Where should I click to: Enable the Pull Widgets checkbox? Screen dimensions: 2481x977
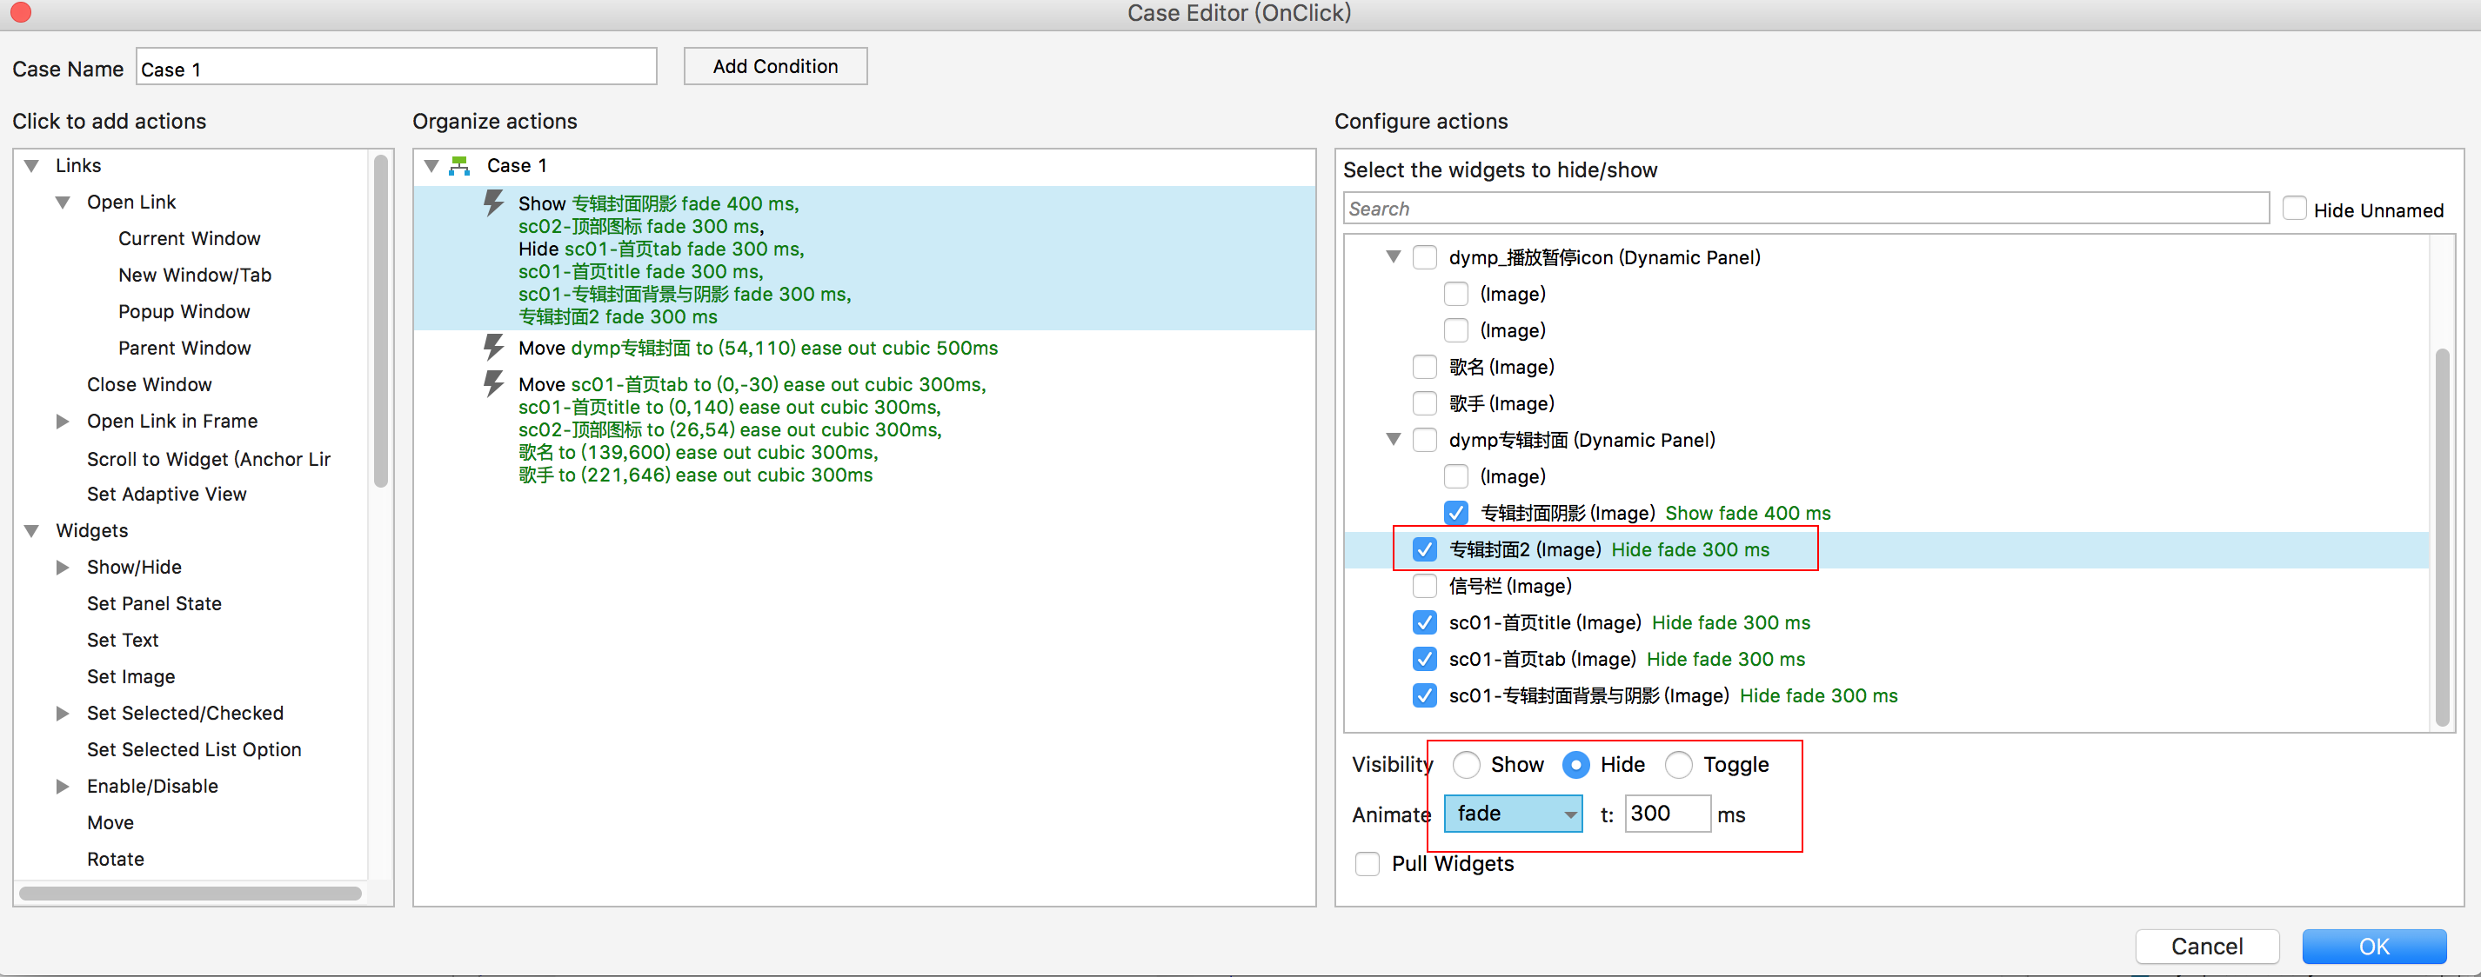[x=1367, y=863]
